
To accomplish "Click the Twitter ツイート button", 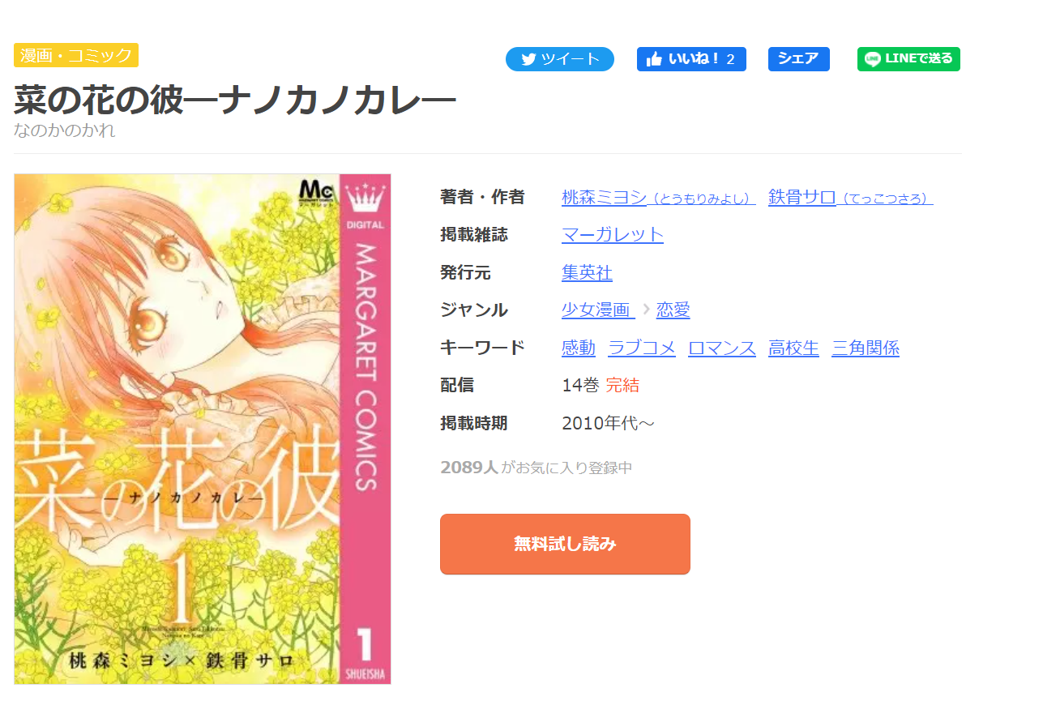I will point(559,59).
